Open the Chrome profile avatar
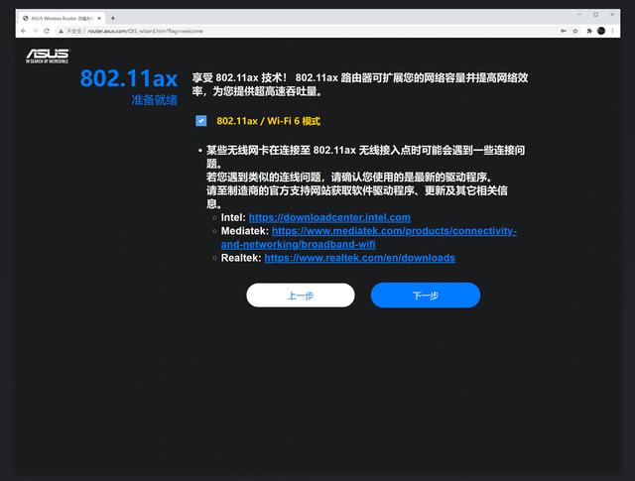The image size is (635, 481). coord(601,31)
